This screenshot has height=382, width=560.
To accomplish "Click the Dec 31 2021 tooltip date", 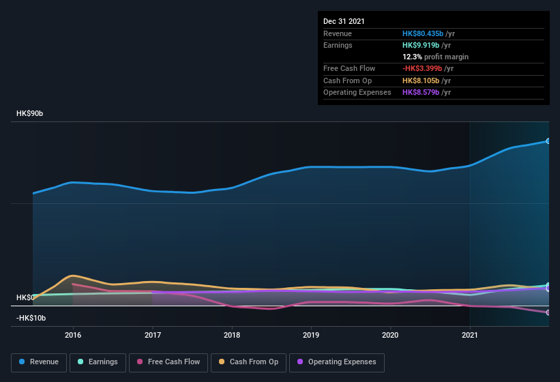I will [x=344, y=21].
